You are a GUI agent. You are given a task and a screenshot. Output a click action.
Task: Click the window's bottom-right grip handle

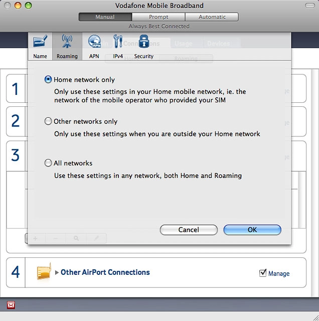tap(315, 317)
